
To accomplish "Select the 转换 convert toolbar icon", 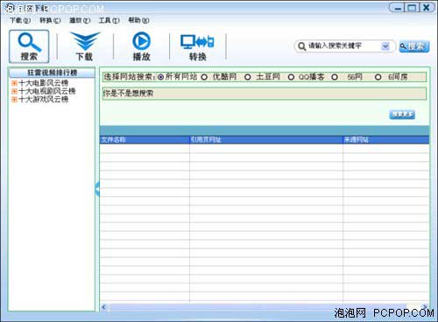I will coord(197,47).
